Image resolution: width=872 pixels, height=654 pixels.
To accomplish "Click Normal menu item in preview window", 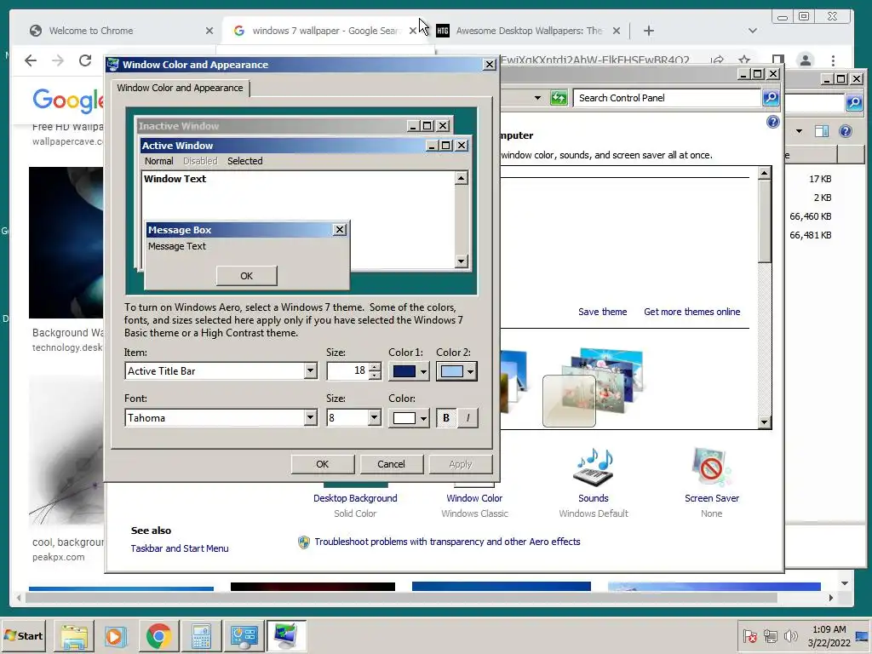I will 159,161.
